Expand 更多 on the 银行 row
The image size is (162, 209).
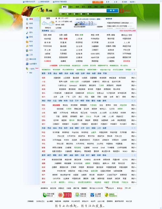(x=133, y=124)
